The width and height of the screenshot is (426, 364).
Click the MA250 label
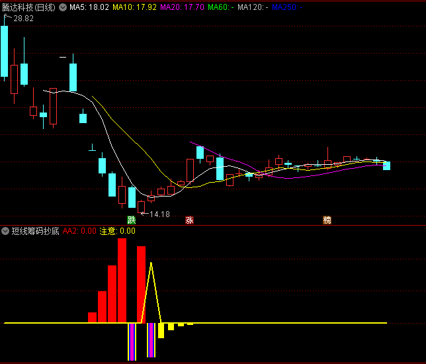[x=287, y=7]
